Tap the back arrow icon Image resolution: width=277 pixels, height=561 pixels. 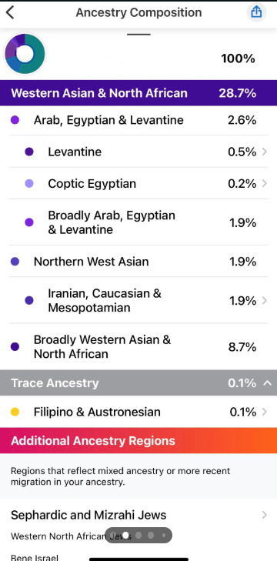(10, 12)
